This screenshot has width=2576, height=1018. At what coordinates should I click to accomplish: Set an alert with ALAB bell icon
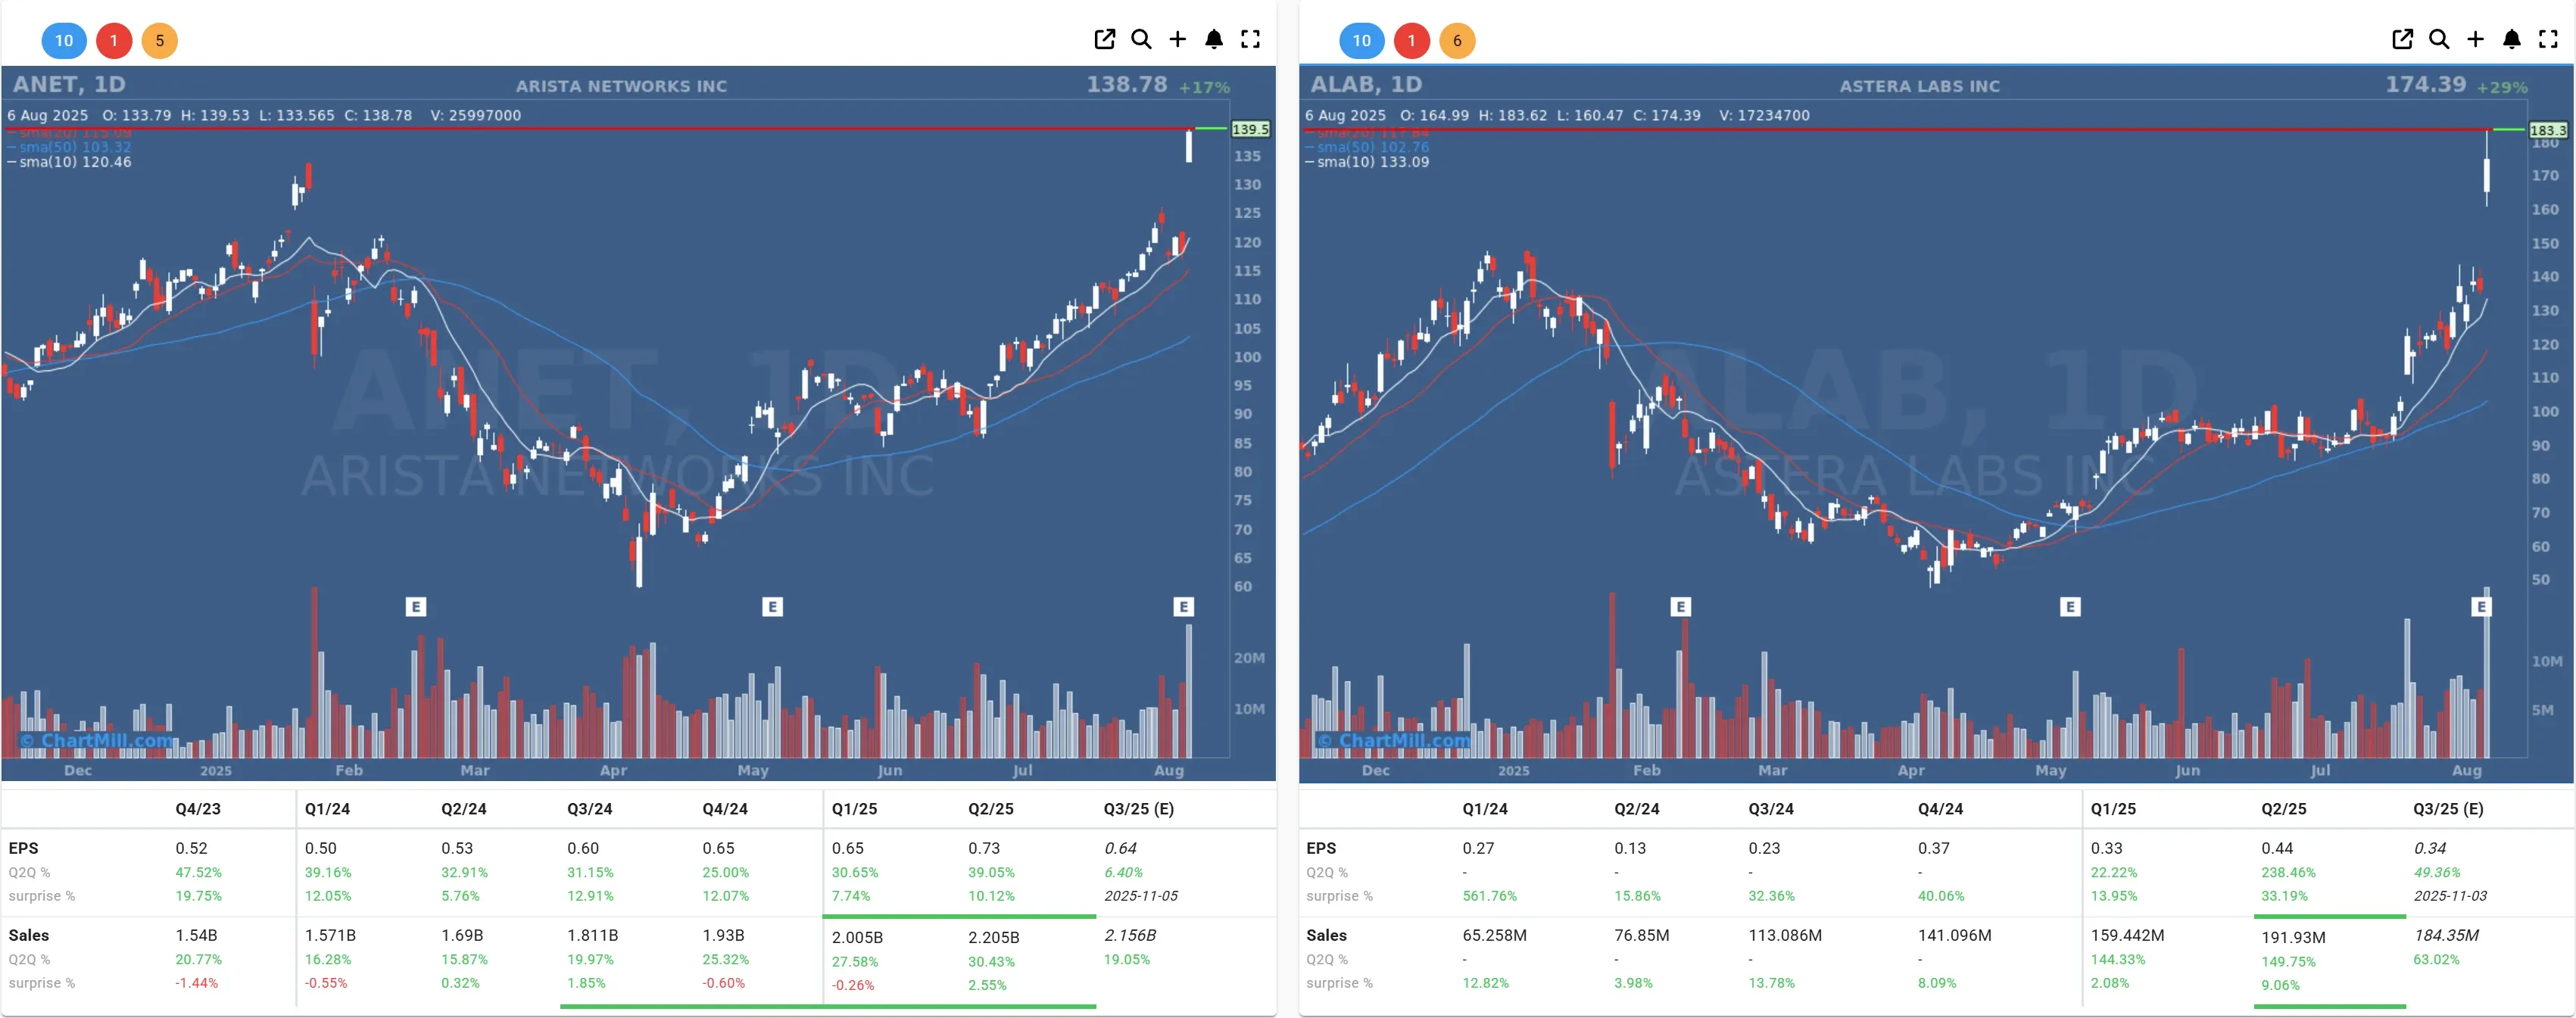(x=2512, y=39)
